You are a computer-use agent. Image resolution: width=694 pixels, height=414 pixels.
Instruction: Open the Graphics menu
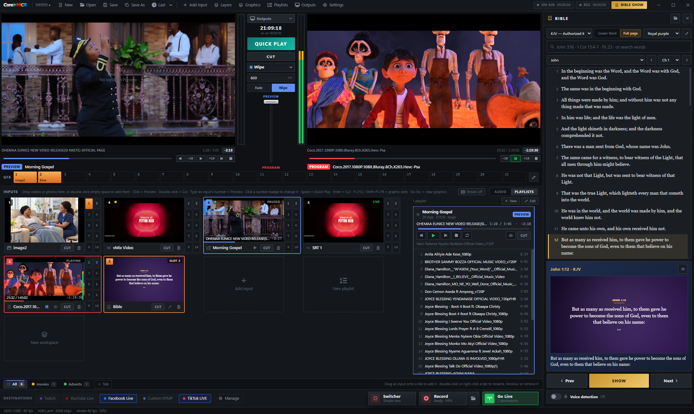250,5
